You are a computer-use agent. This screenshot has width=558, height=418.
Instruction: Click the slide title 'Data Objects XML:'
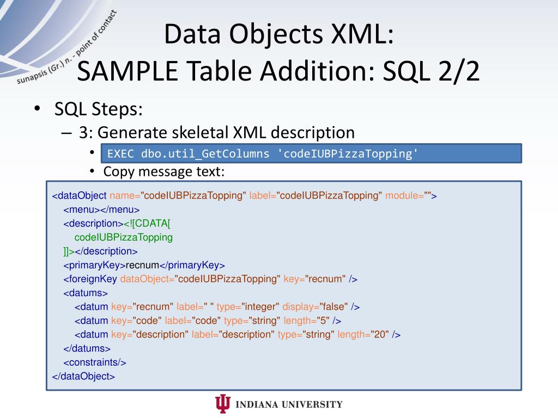(278, 34)
